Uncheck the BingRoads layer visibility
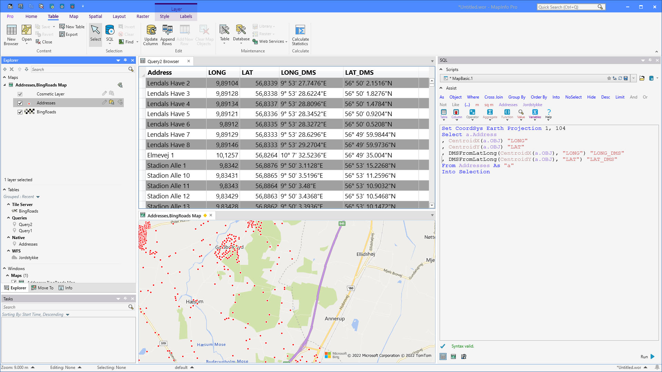 pos(20,112)
